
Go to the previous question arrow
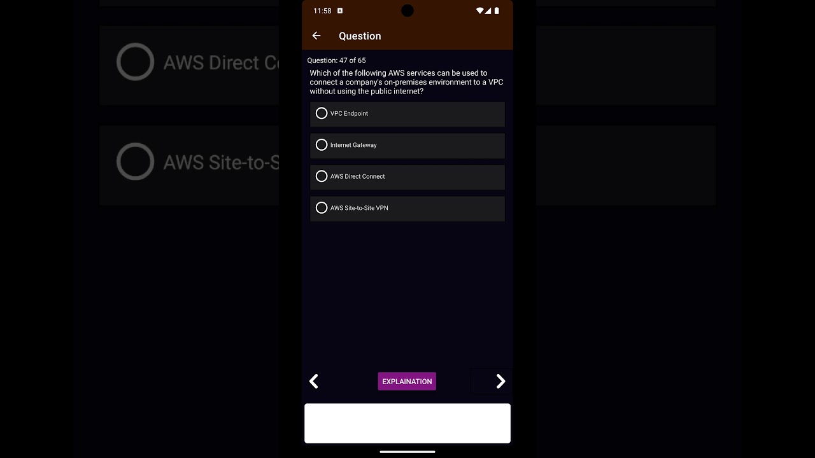313,381
